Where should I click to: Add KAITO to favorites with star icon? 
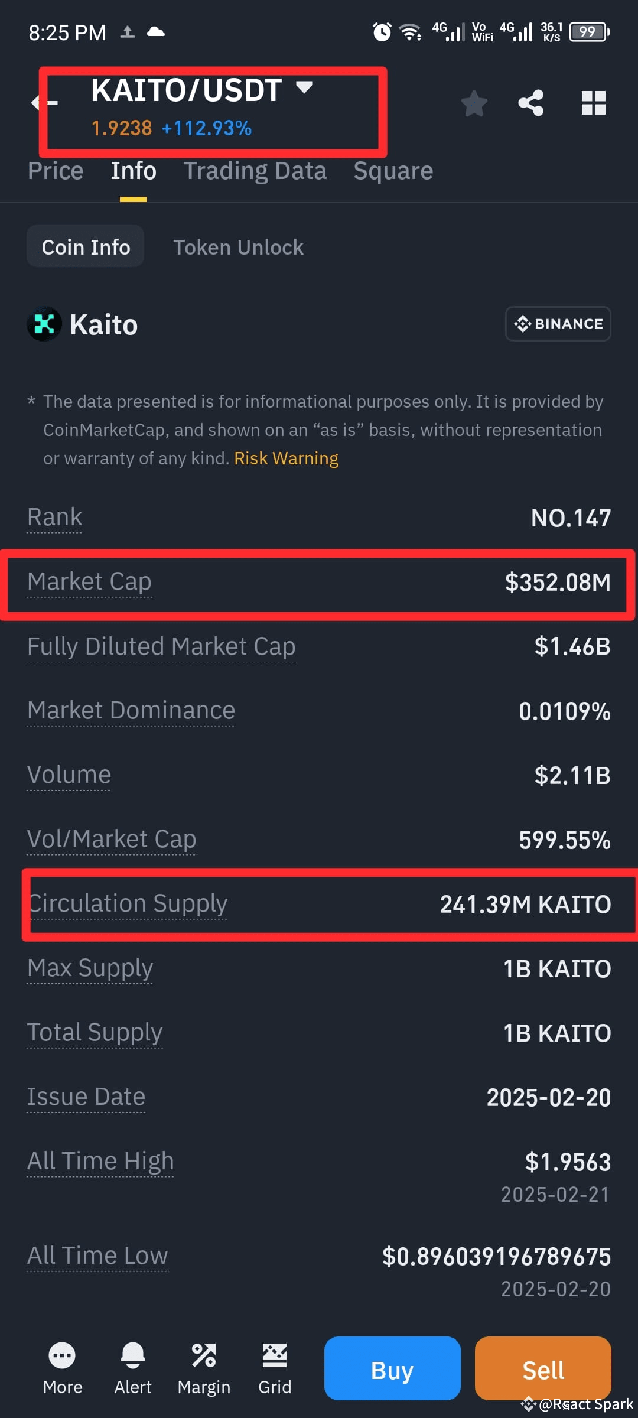(474, 103)
